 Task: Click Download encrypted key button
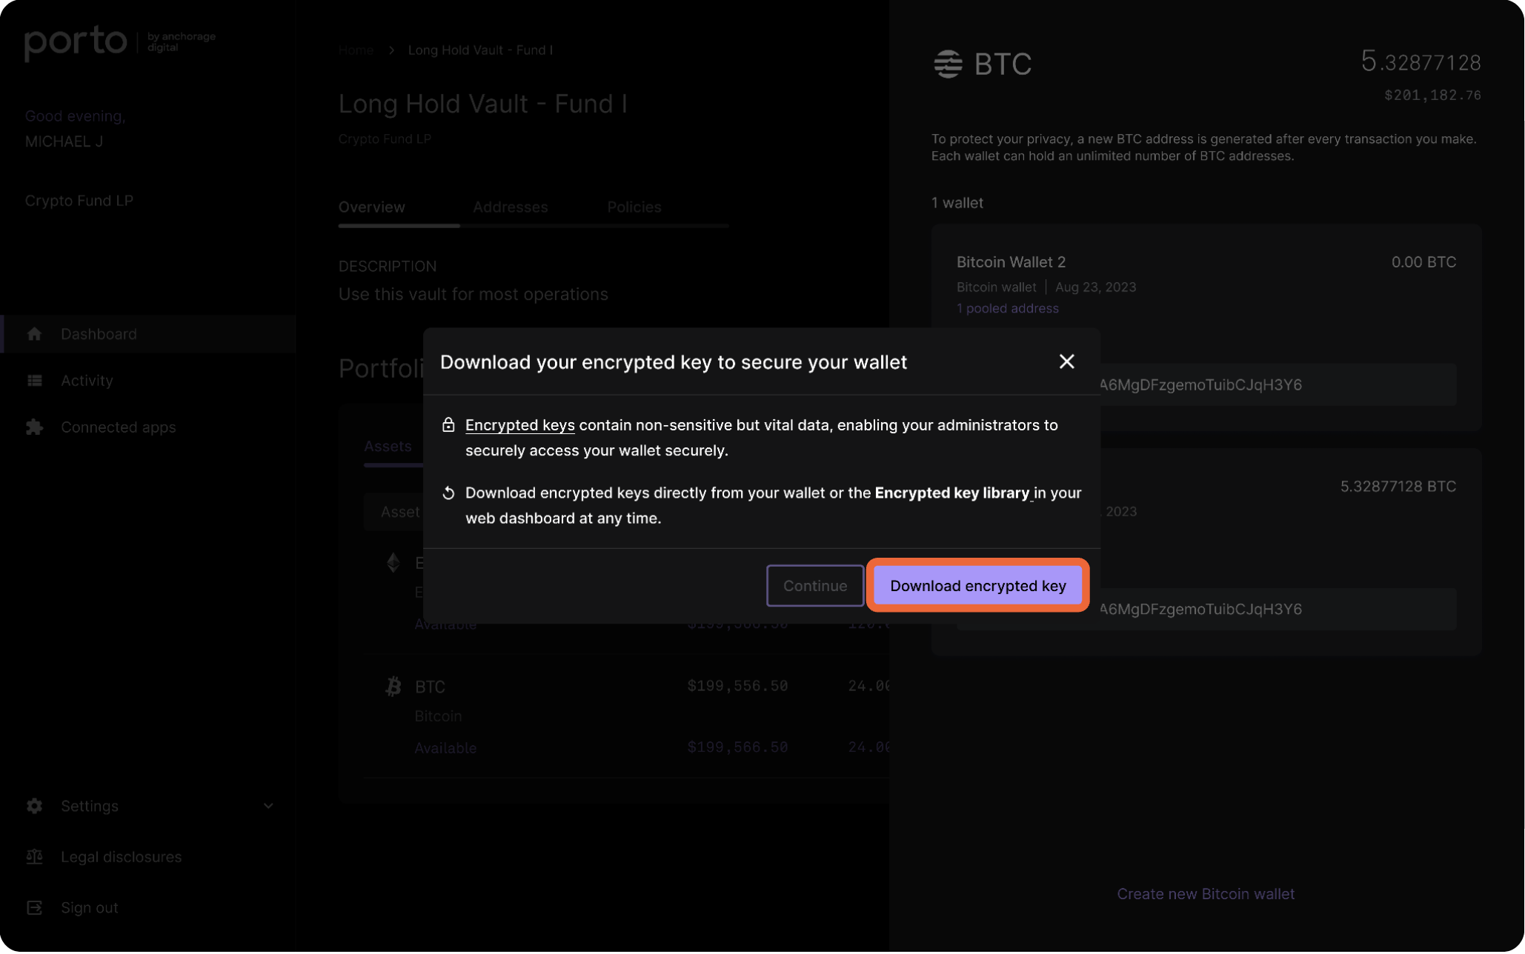pyautogui.click(x=978, y=586)
